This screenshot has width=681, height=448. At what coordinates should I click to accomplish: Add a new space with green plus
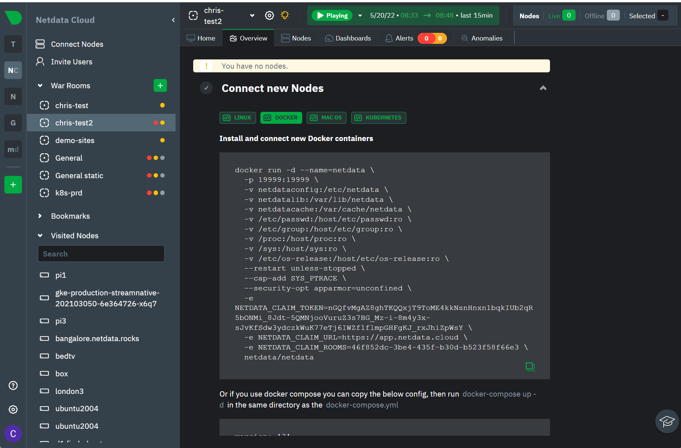pyautogui.click(x=13, y=185)
